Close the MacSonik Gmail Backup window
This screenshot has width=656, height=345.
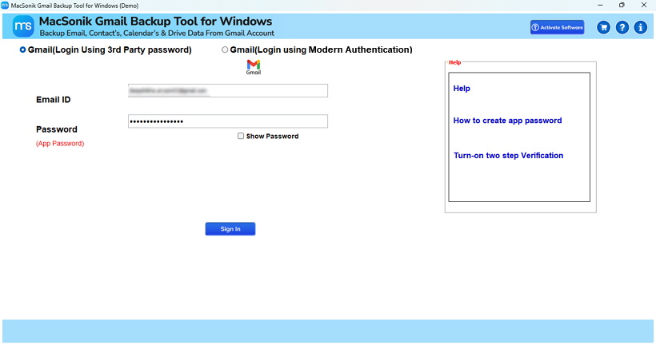click(644, 5)
